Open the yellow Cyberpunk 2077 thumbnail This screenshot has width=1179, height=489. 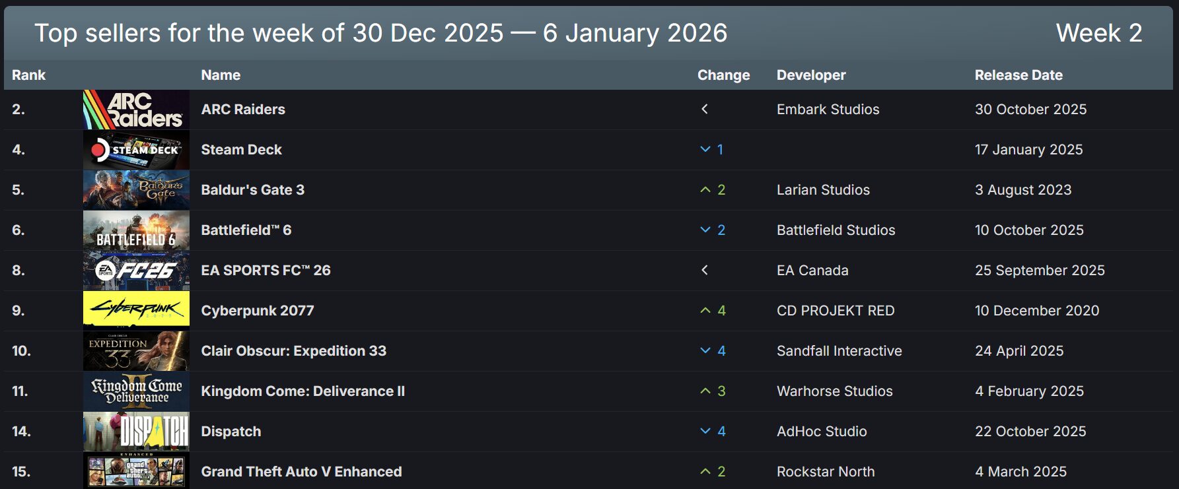(x=136, y=310)
